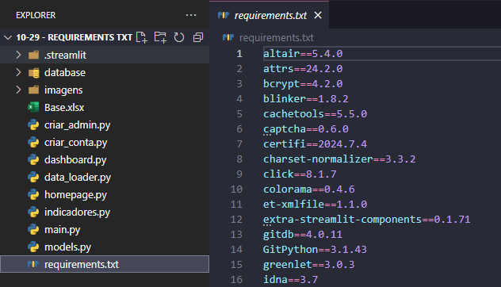Click the Python icon beside criar_conta.py
This screenshot has width=501, height=287.
(33, 142)
